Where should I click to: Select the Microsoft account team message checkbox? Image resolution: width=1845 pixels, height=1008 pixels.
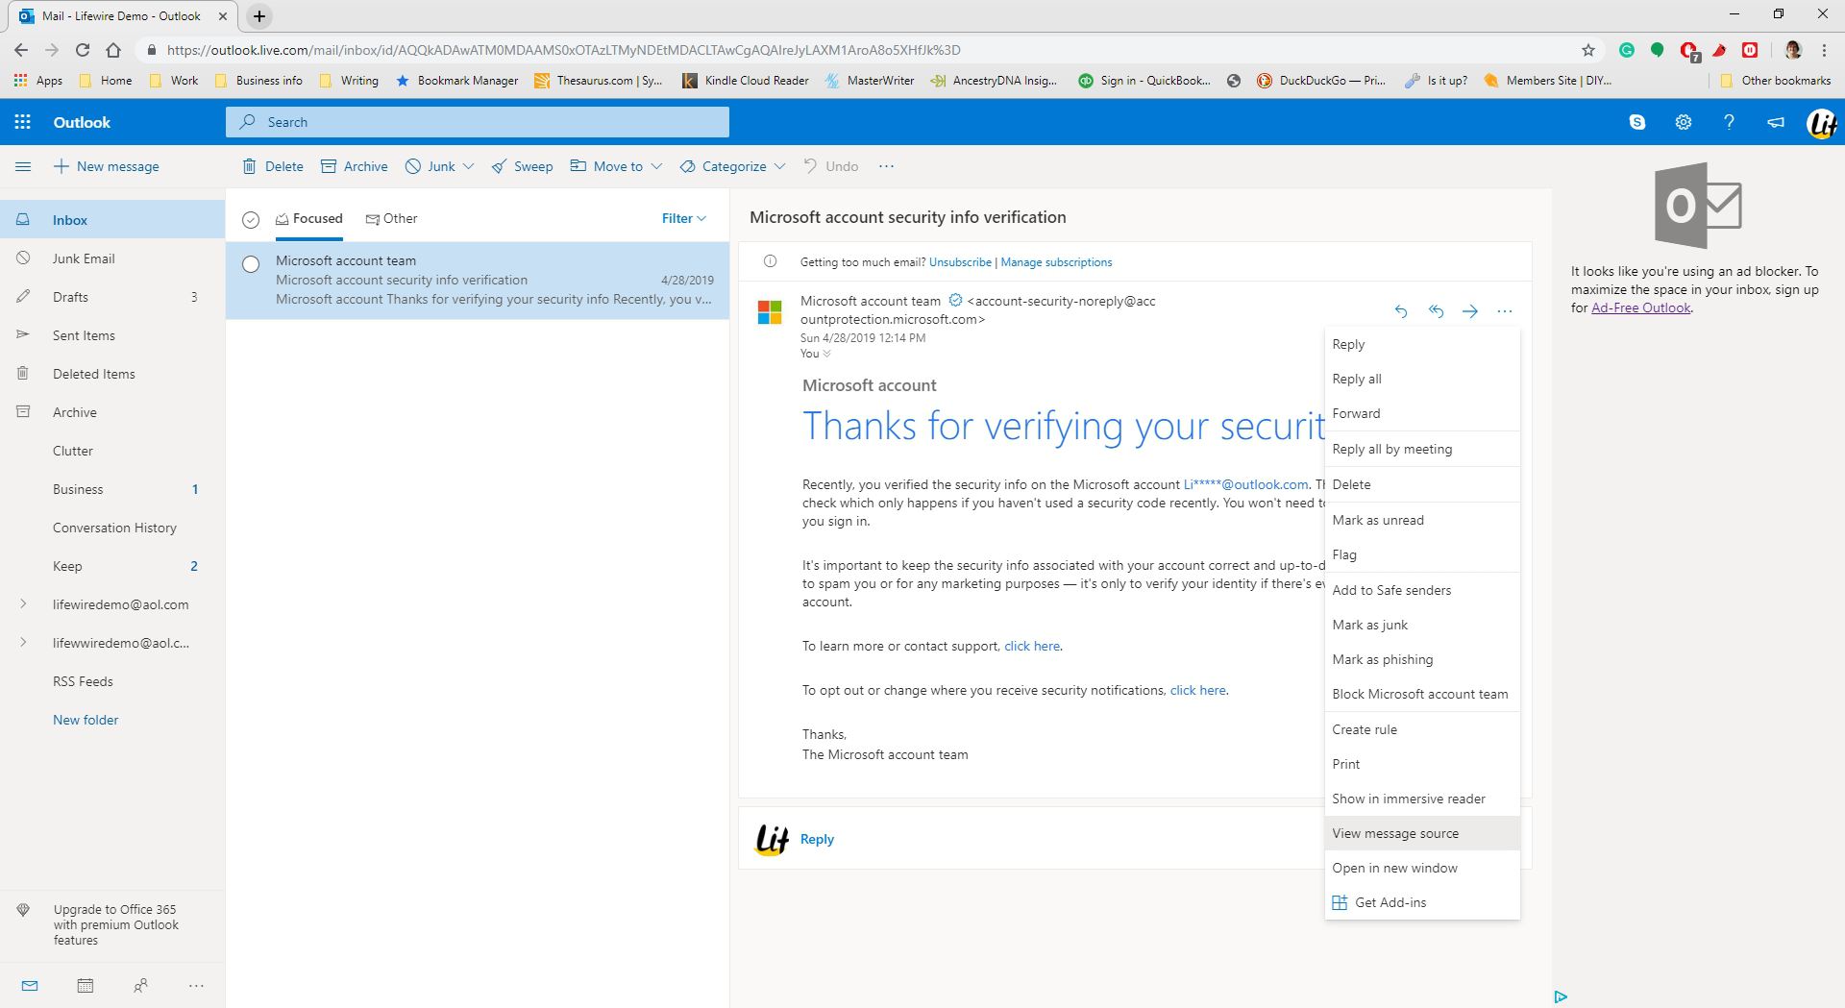point(251,264)
